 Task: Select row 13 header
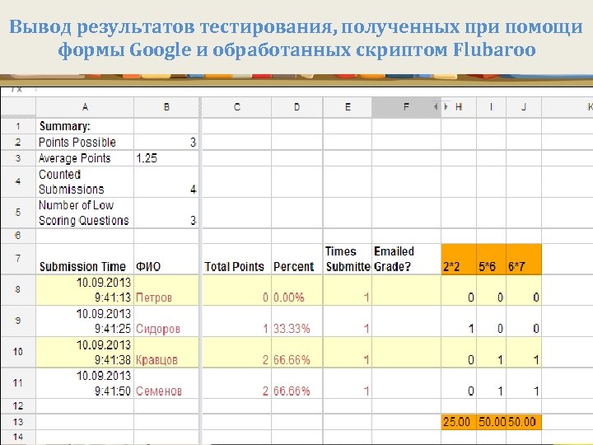point(18,422)
